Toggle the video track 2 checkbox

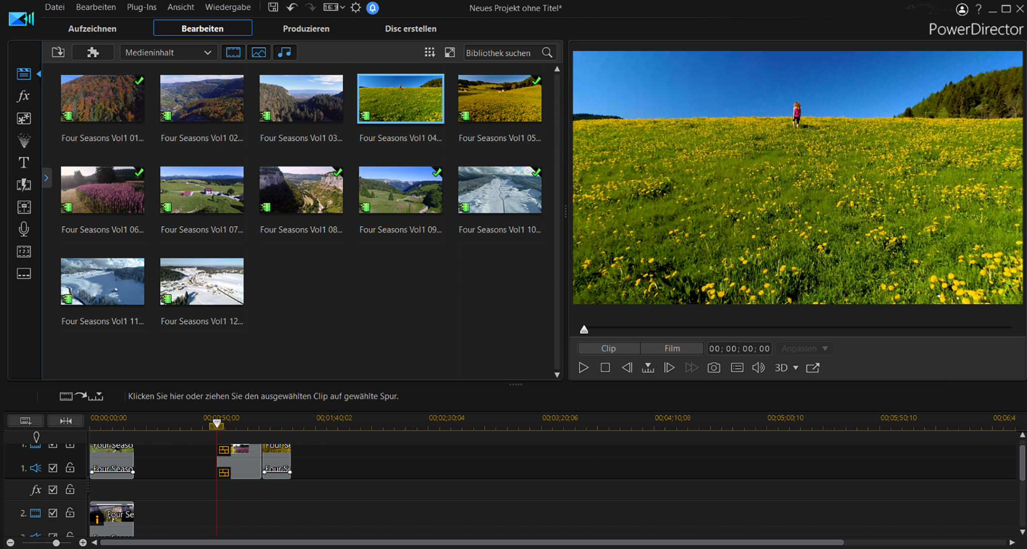(53, 513)
